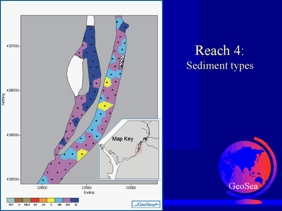The height and width of the screenshot is (211, 282).
Task: Click the GeoSea logo below the map
Action: (x=145, y=204)
